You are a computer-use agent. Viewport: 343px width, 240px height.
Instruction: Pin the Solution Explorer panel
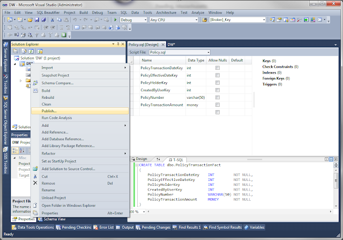point(118,44)
